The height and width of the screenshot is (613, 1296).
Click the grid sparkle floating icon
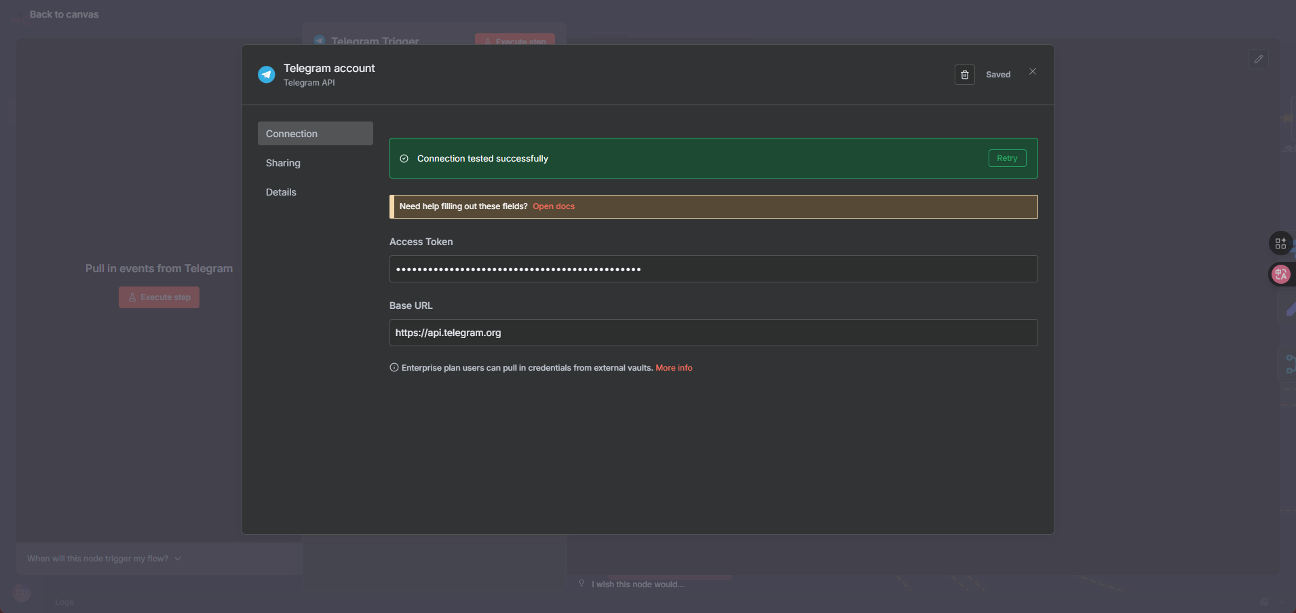(1280, 243)
